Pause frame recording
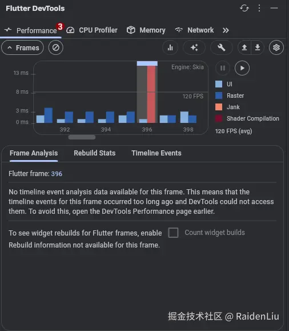Viewport: 289px width, 331px height. click(x=223, y=68)
